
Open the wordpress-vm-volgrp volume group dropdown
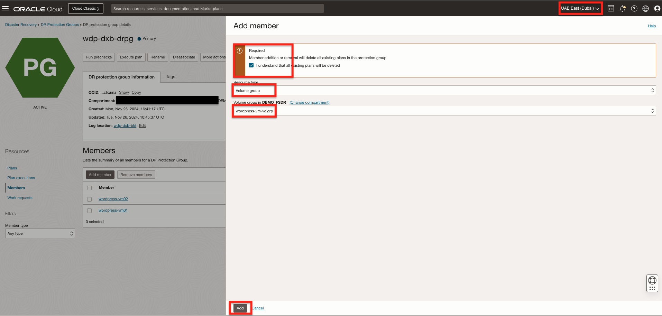point(444,111)
